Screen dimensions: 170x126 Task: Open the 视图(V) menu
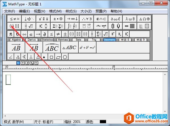39,11
